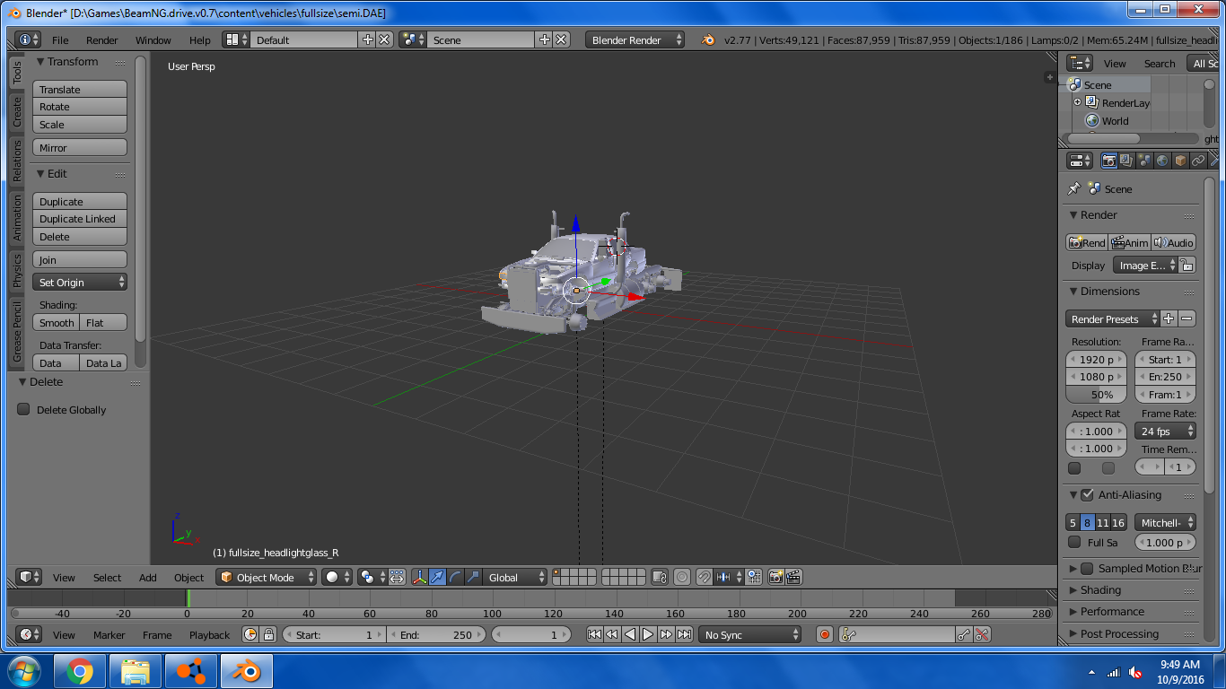Switch to the Grease Pencil tab
The width and height of the screenshot is (1226, 689).
tap(16, 332)
